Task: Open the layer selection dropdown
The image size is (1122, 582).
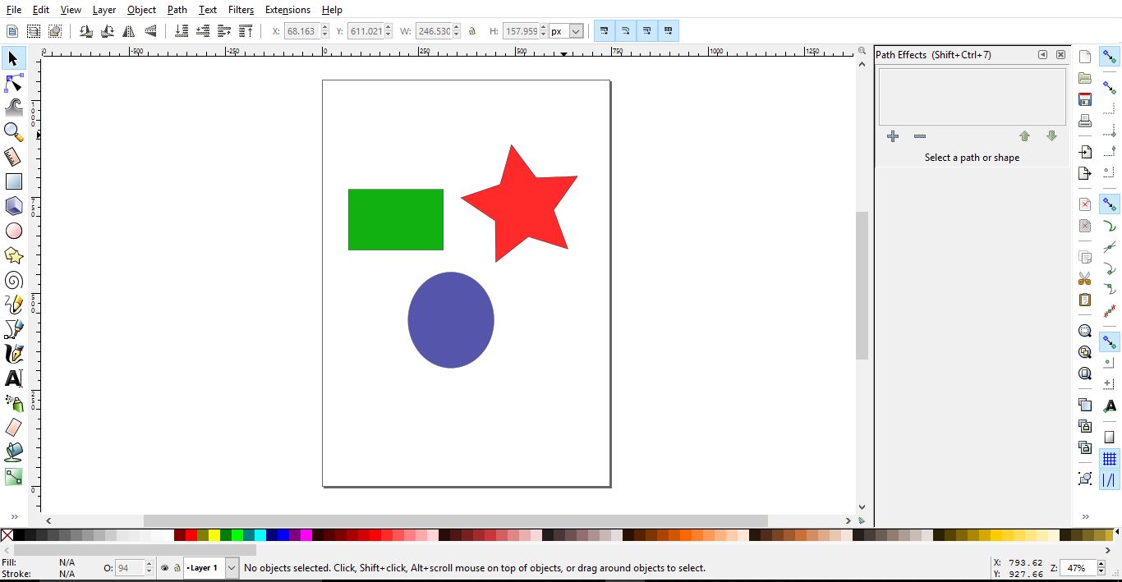Action: click(231, 567)
